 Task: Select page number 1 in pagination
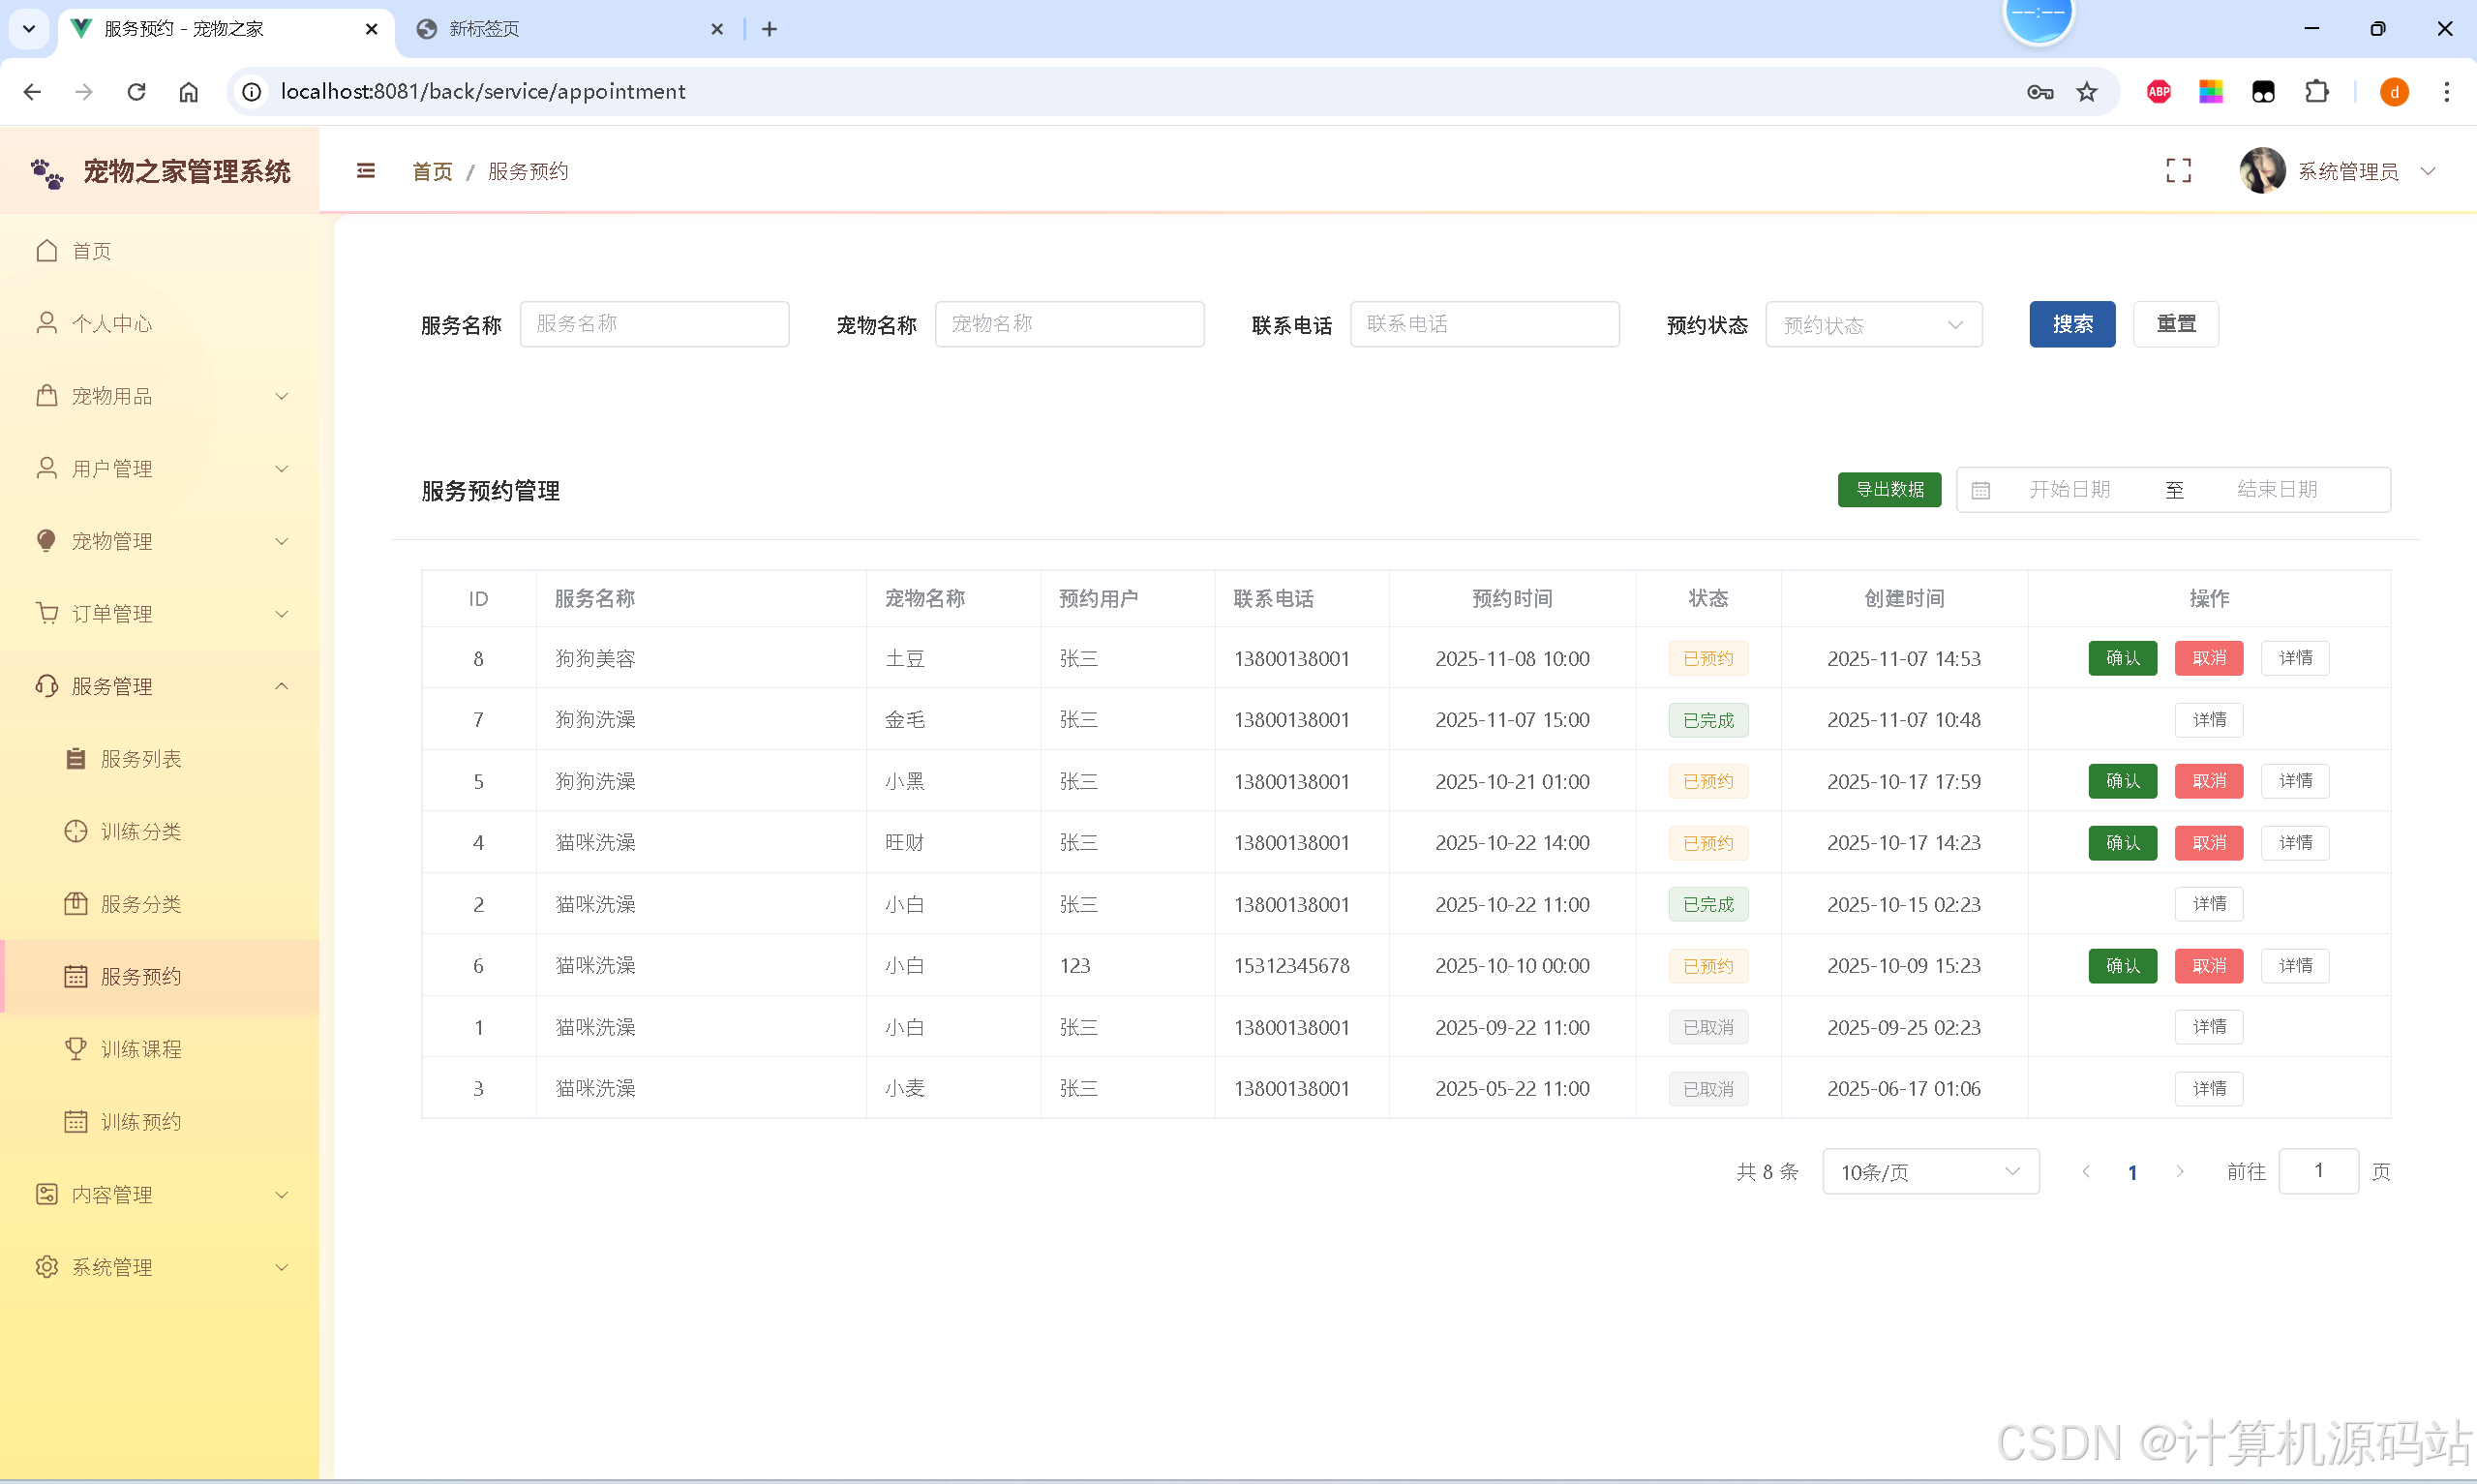[2133, 1172]
